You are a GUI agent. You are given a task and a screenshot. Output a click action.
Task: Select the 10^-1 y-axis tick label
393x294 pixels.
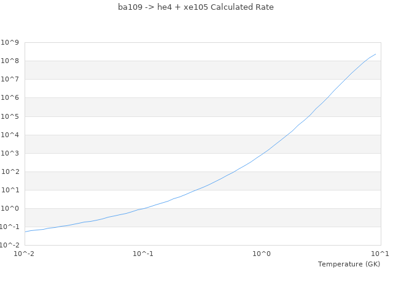(10, 227)
